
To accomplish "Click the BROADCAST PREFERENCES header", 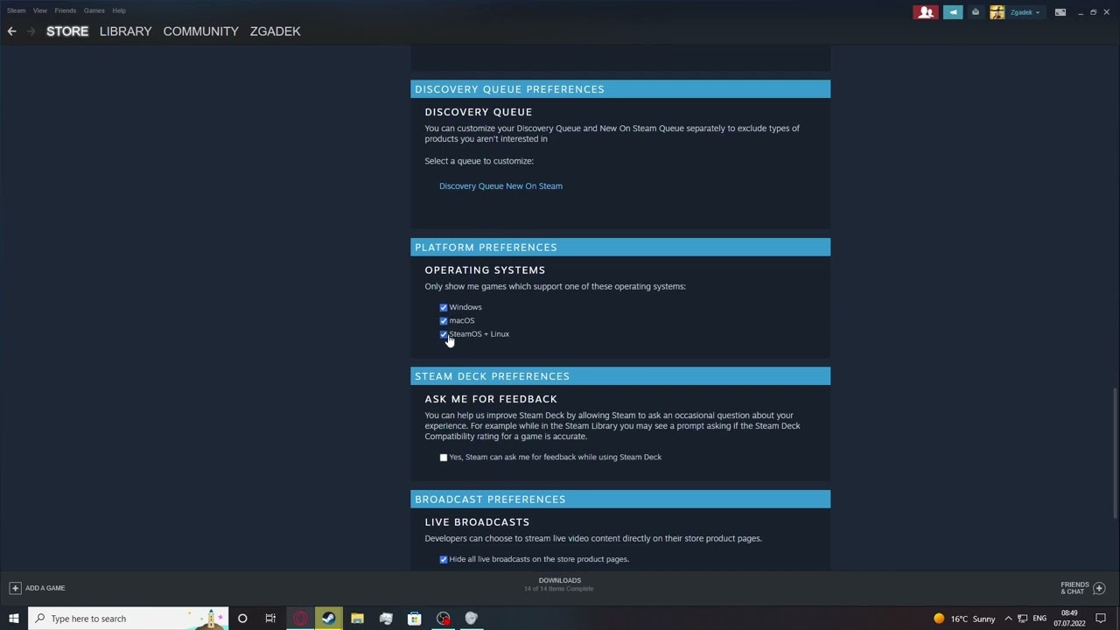I will [x=620, y=500].
